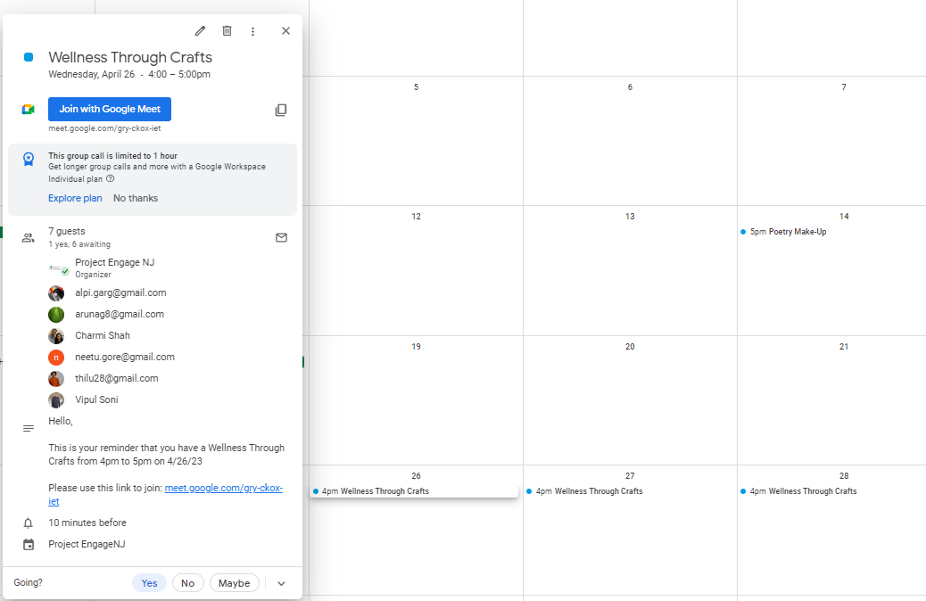Select day 13 in the calendar

(x=630, y=217)
